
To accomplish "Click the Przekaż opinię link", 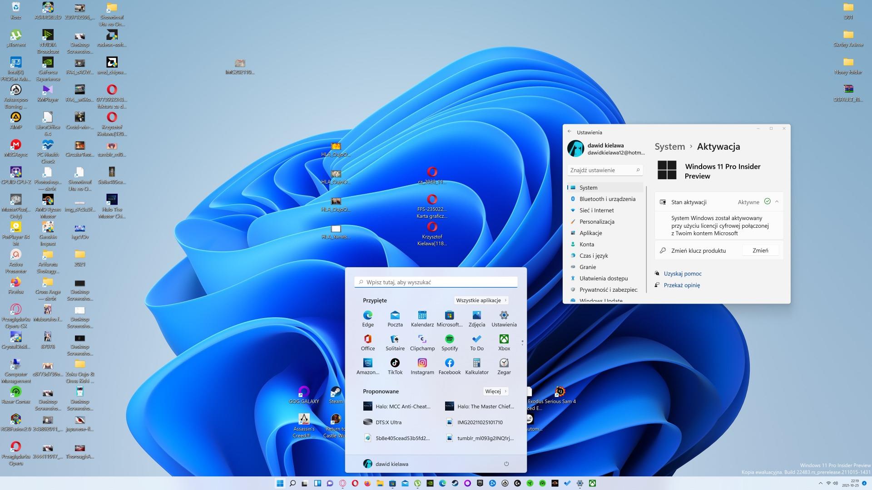I will tap(682, 285).
